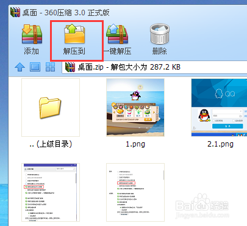Select the 1.png thumbnail
247x226 pixels.
pos(135,108)
